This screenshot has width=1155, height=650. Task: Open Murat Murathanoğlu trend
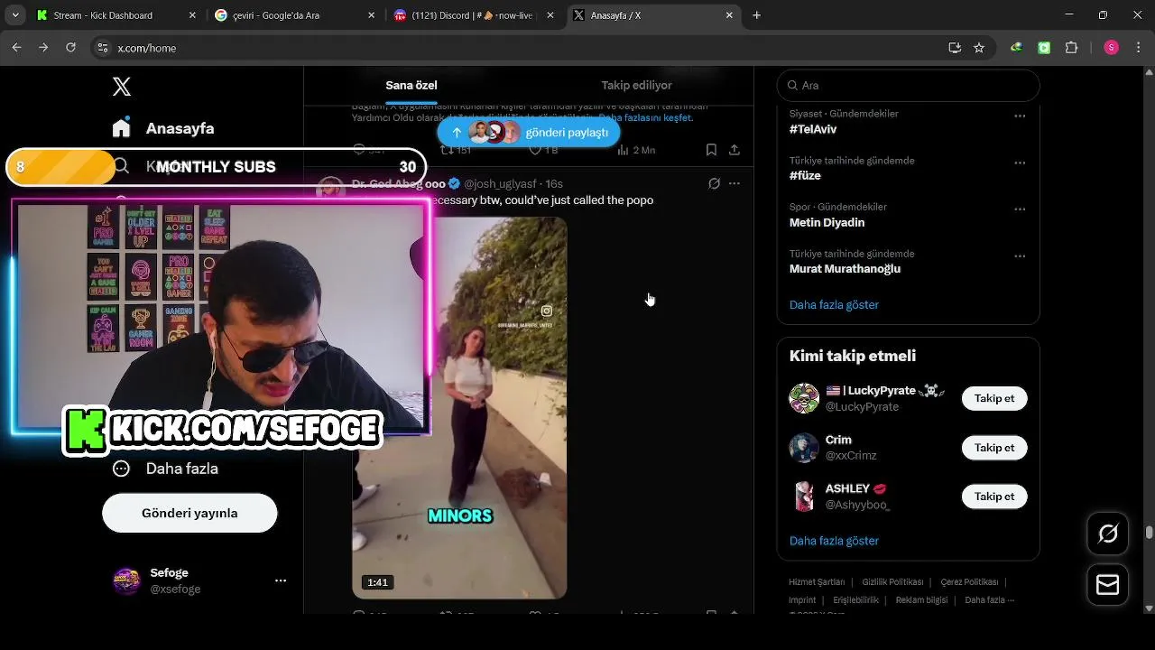coord(845,269)
